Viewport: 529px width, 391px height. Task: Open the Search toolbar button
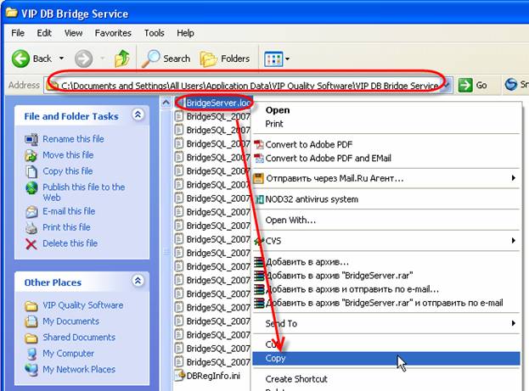[x=166, y=59]
